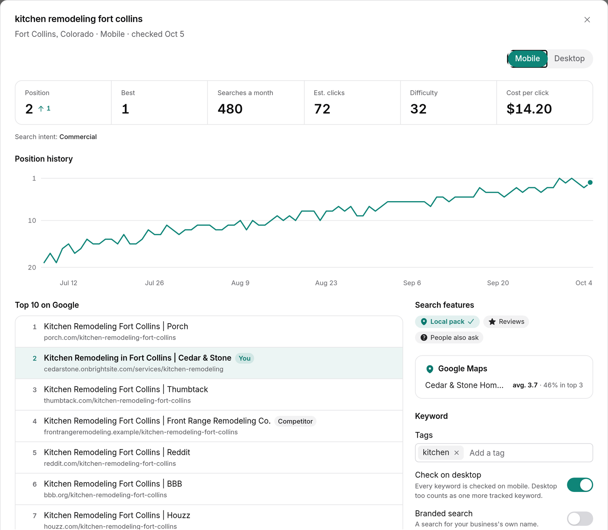The image size is (608, 530).
Task: Open the BBB result row
Action: pos(209,489)
